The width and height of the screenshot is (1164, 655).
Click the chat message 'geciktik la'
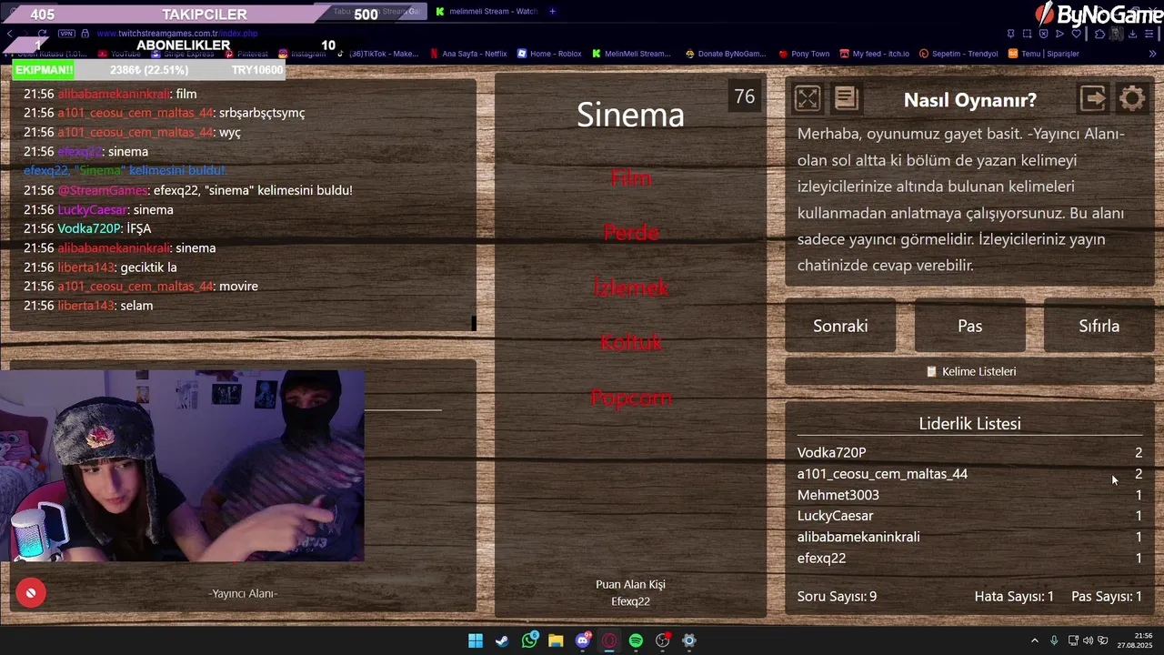(148, 267)
